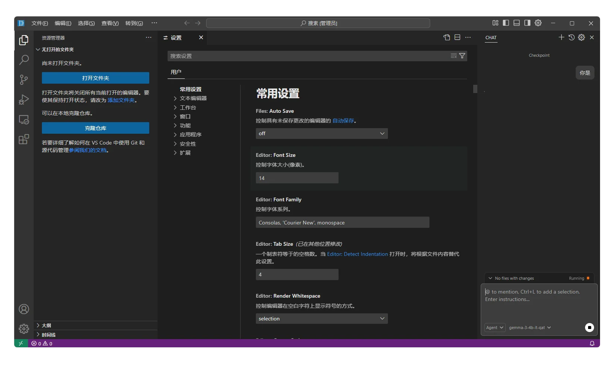This screenshot has width=615, height=366.
Task: Open Source Control view in activity bar
Action: pyautogui.click(x=24, y=80)
